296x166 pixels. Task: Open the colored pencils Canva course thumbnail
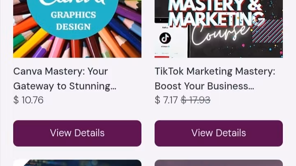tap(77, 29)
